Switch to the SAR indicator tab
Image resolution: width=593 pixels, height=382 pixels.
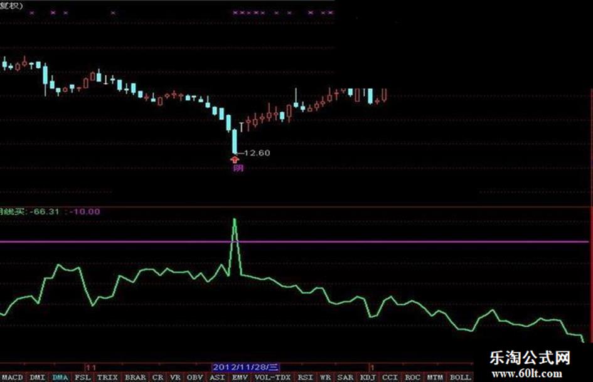345,377
